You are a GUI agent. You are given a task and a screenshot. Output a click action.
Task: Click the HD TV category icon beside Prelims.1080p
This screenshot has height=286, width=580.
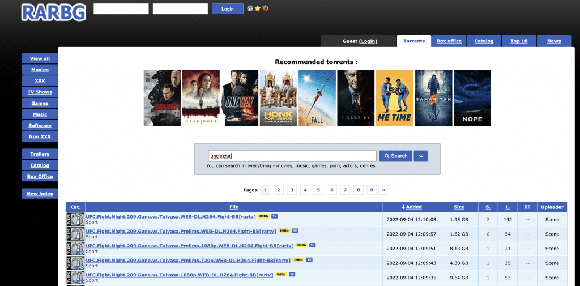(75, 248)
